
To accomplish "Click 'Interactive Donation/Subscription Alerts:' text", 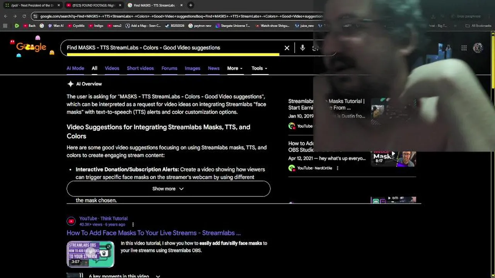I will pyautogui.click(x=127, y=170).
